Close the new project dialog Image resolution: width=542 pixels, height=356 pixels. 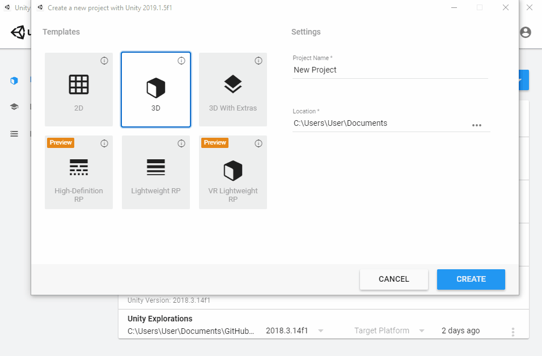506,7
